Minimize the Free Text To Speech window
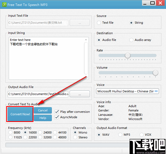Screen dimensions: 166x154 (145, 3)
